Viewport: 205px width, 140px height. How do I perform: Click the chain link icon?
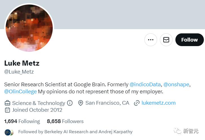137,103
